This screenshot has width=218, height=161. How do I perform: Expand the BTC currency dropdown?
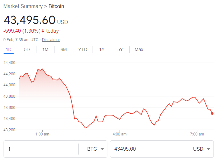(95, 149)
